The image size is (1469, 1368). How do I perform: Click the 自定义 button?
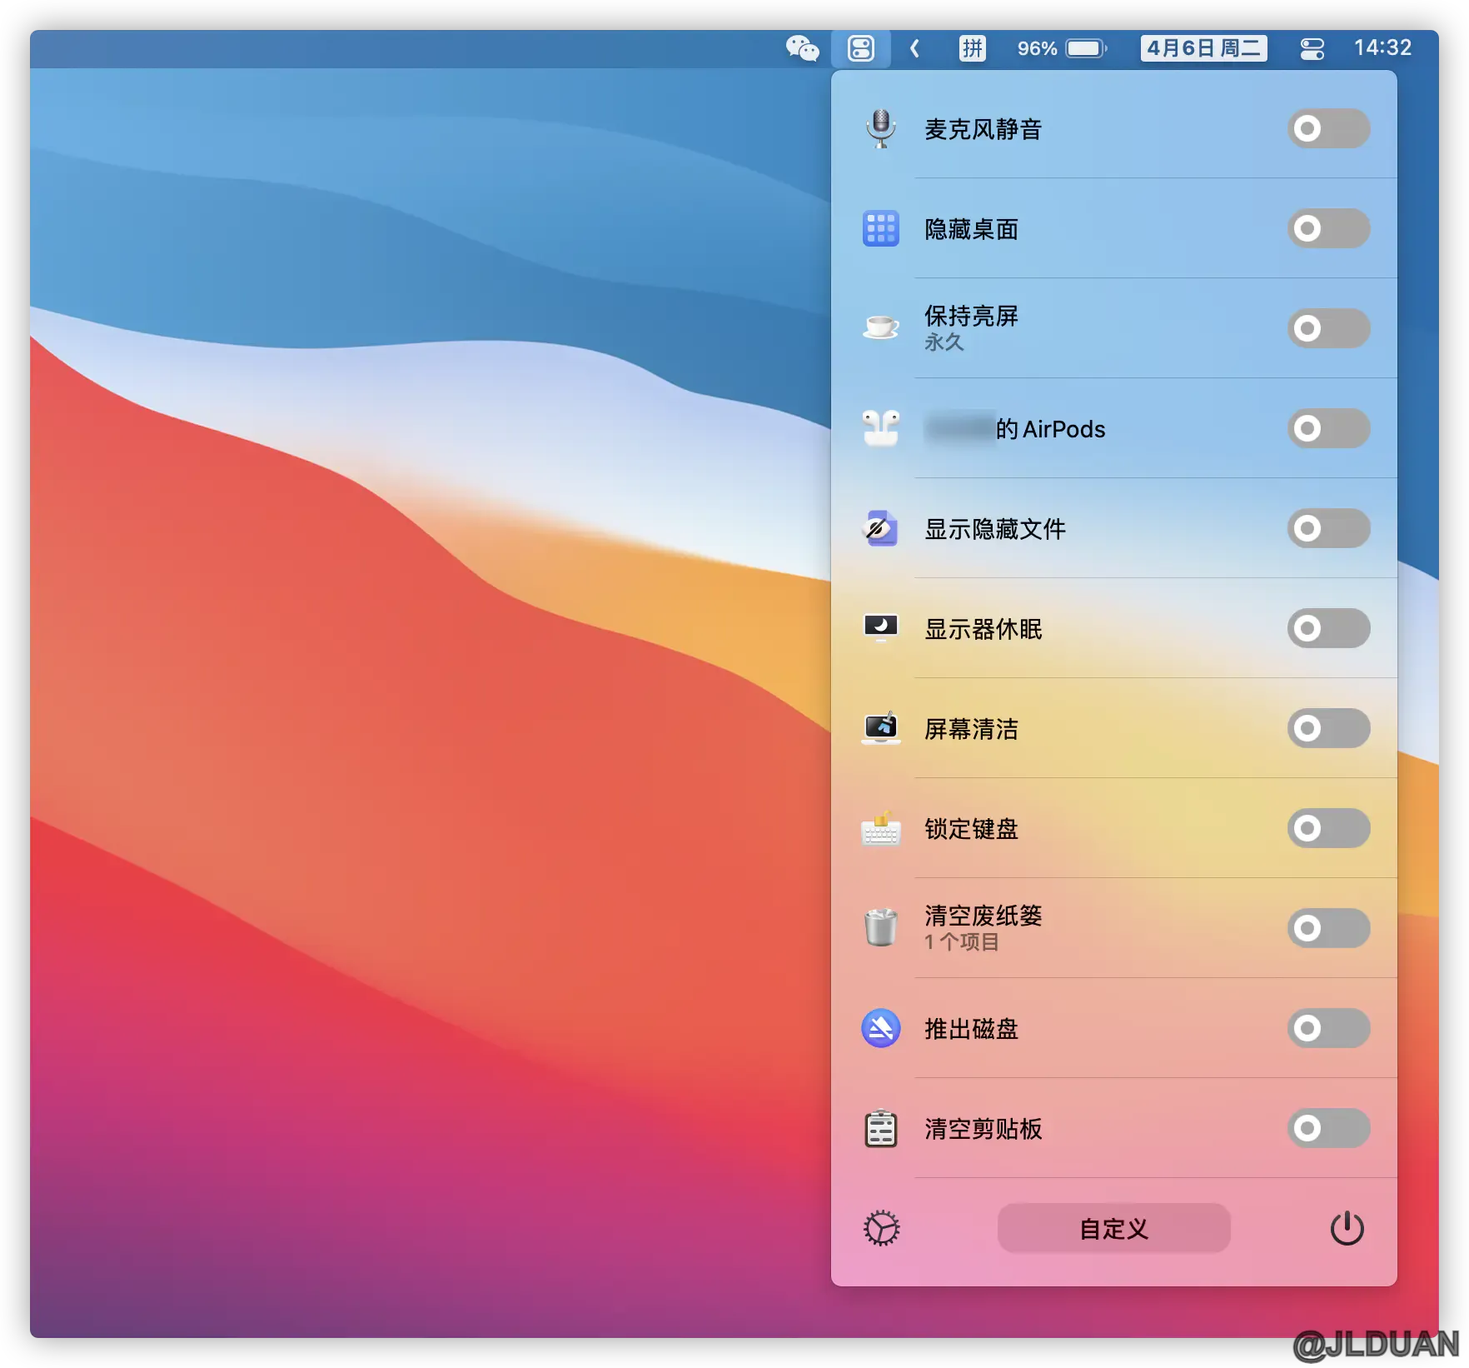coord(1113,1228)
